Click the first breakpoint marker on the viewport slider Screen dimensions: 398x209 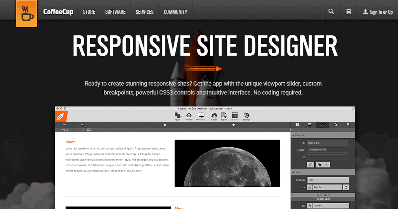tap(165, 125)
